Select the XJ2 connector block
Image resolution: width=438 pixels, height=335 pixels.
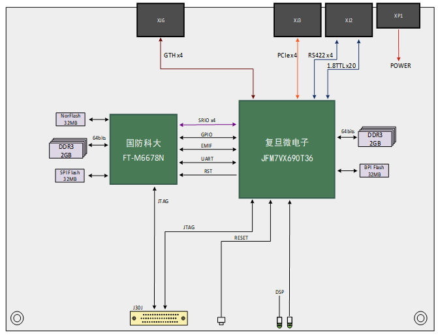click(349, 20)
